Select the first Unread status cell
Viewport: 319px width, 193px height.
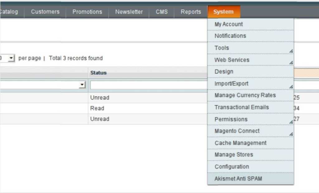tap(148, 98)
